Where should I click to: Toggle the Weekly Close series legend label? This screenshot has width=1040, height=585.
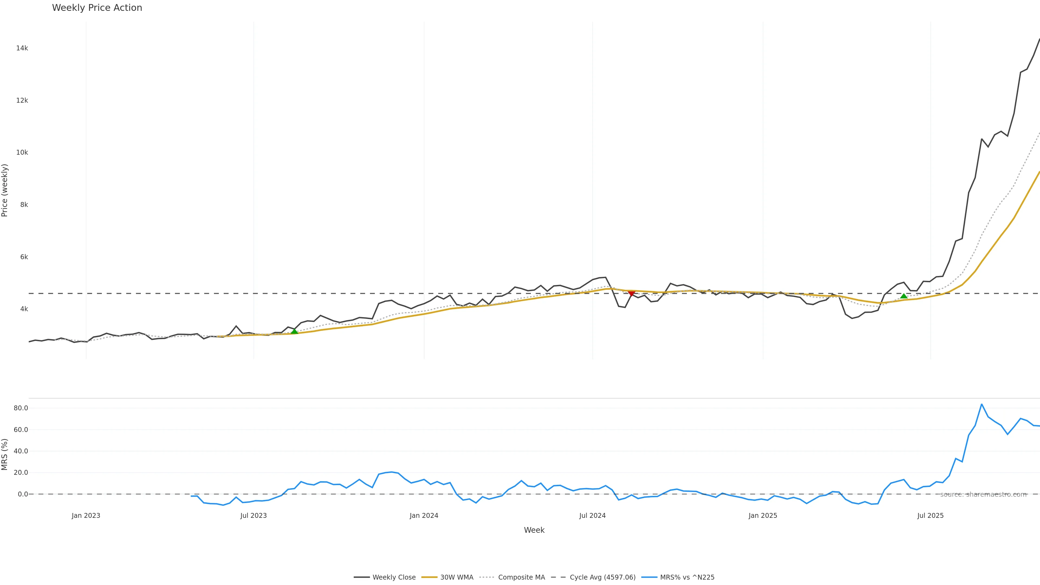pos(394,577)
